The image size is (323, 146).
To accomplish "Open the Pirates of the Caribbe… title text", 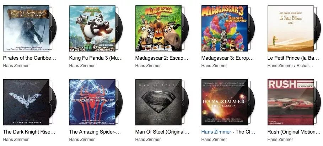I will pyautogui.click(x=29, y=58).
